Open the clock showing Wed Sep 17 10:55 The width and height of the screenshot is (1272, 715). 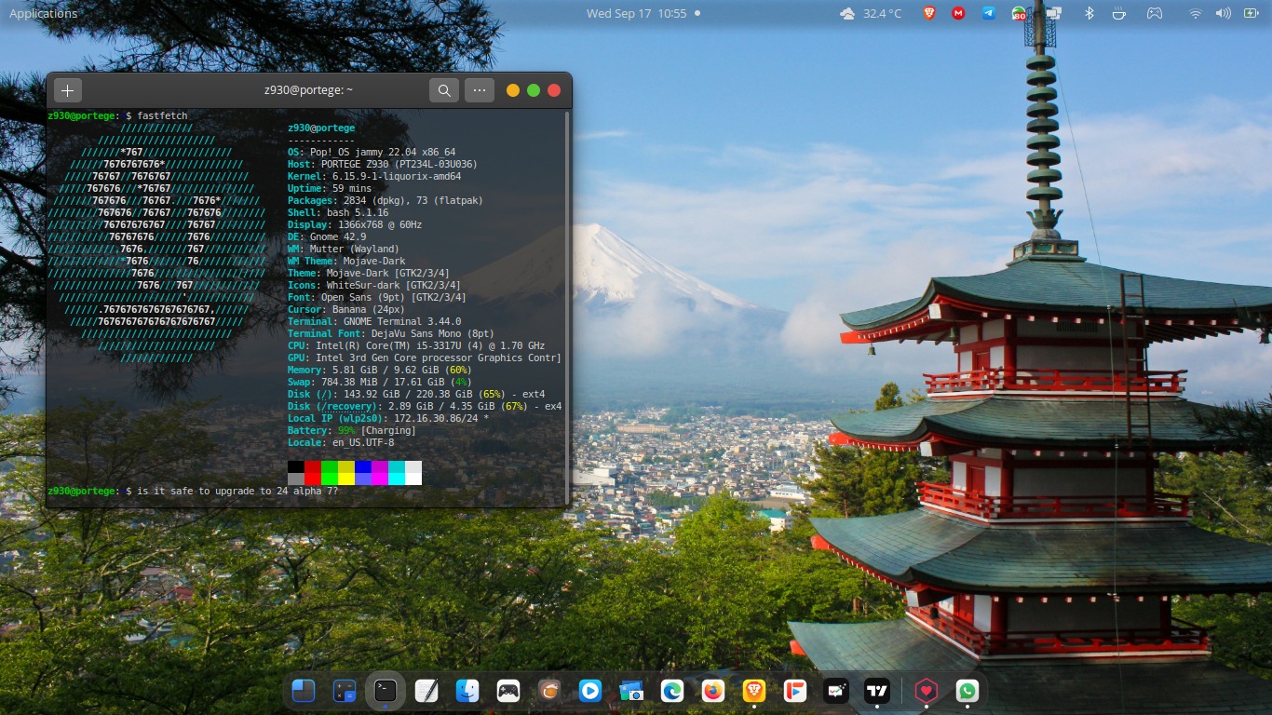click(x=637, y=13)
